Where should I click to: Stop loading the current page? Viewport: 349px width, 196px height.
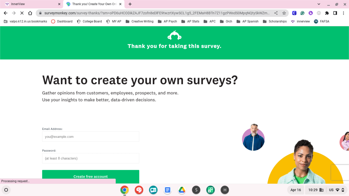point(22,13)
